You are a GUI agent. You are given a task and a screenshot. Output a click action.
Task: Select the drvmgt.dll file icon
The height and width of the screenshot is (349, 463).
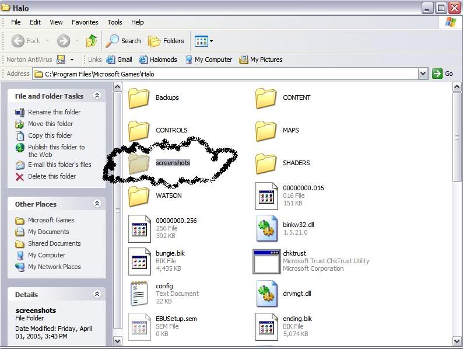pos(266,294)
